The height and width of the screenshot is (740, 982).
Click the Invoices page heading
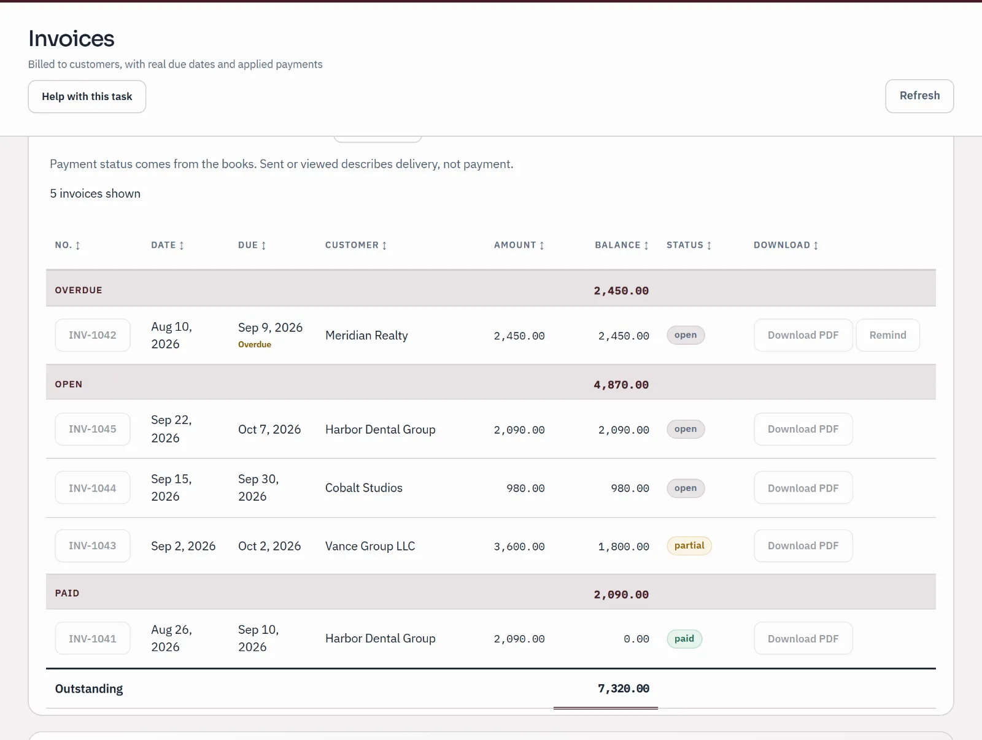tap(71, 39)
